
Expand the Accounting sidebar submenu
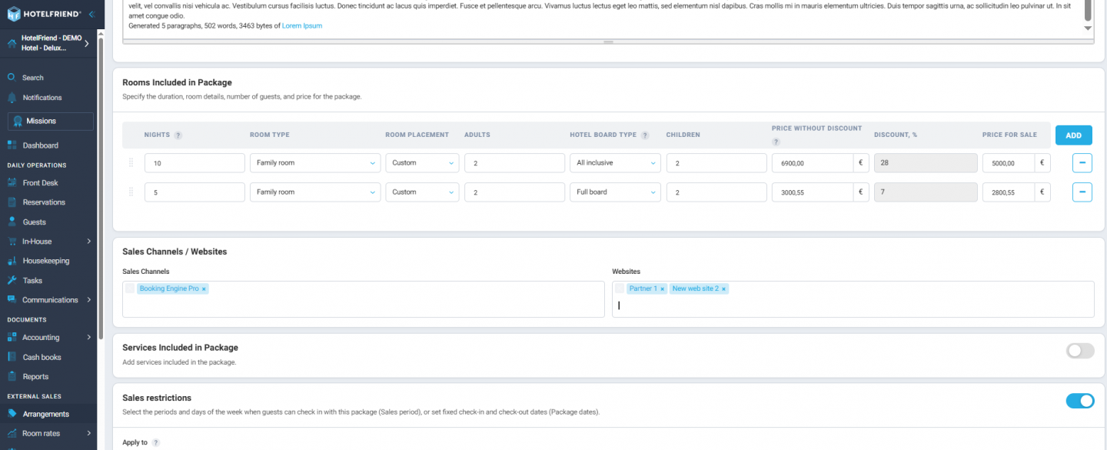[x=89, y=337]
